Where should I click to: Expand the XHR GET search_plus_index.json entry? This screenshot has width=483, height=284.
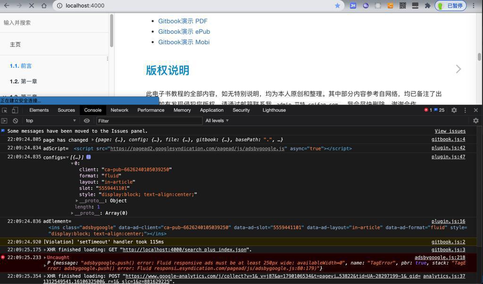[45, 250]
